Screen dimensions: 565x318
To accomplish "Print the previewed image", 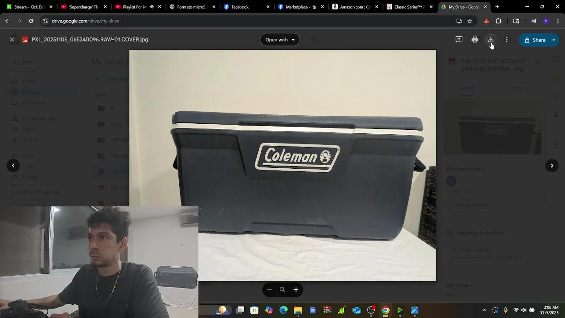I will [475, 40].
